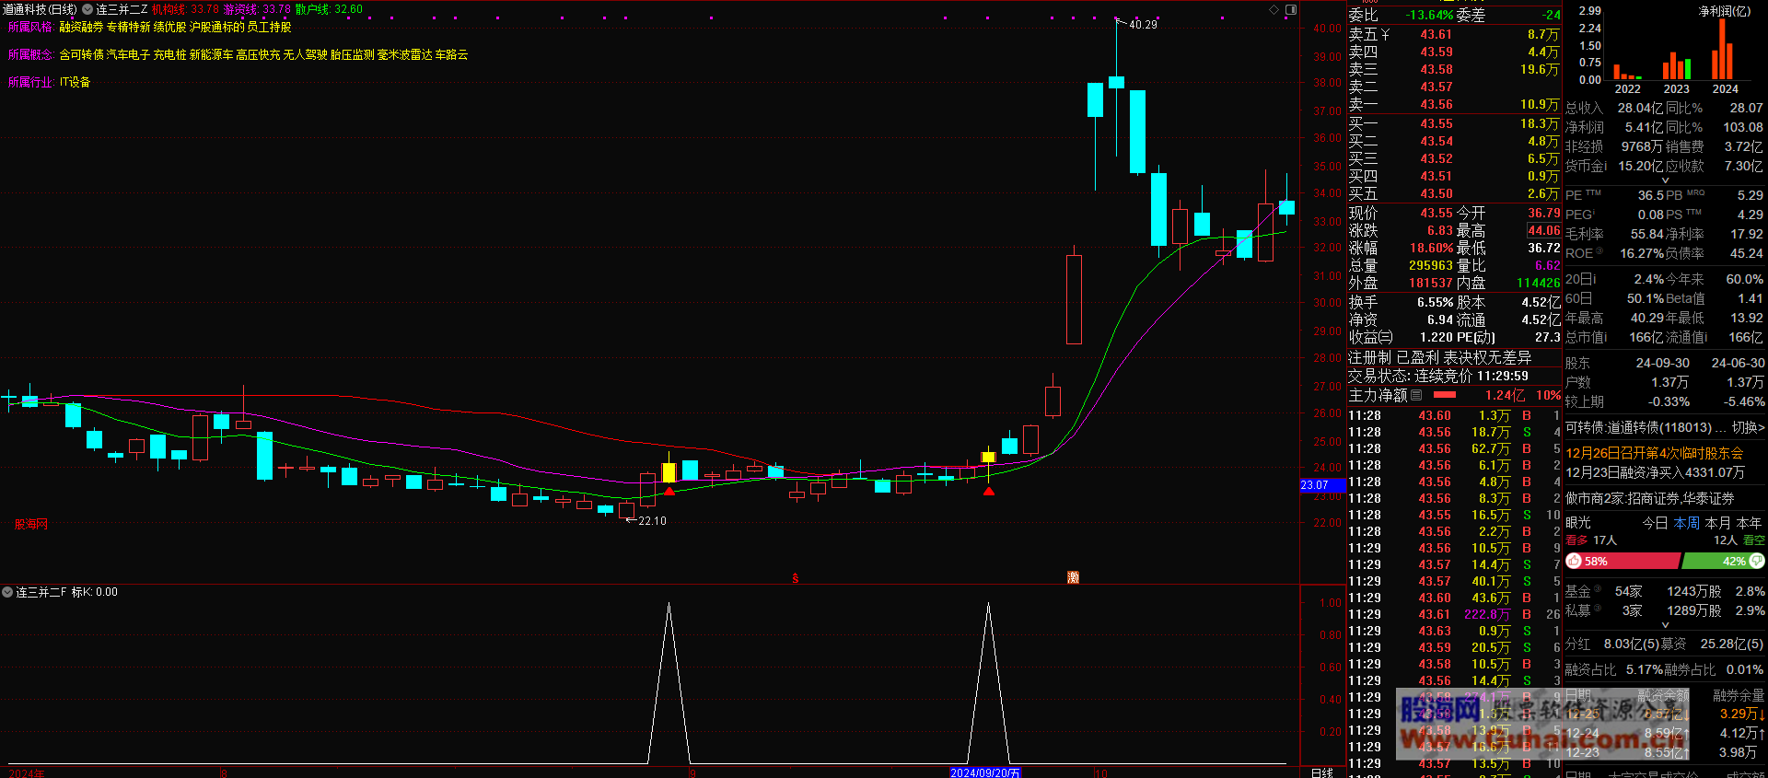The width and height of the screenshot is (1768, 778).
Task: Switch sentiment view to 本月
Action: 1717,522
